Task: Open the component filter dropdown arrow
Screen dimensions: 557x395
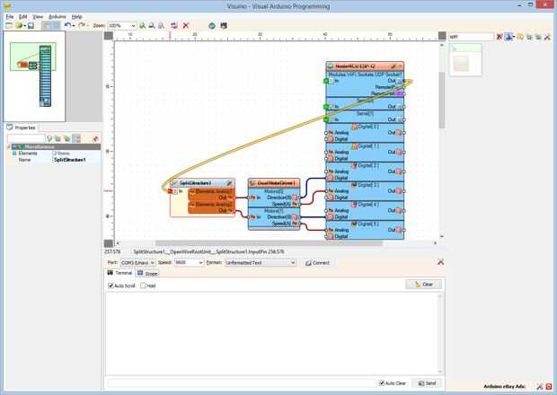Action: [x=514, y=37]
